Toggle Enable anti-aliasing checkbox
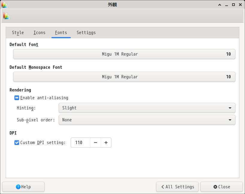245x194 pixels. [17, 98]
